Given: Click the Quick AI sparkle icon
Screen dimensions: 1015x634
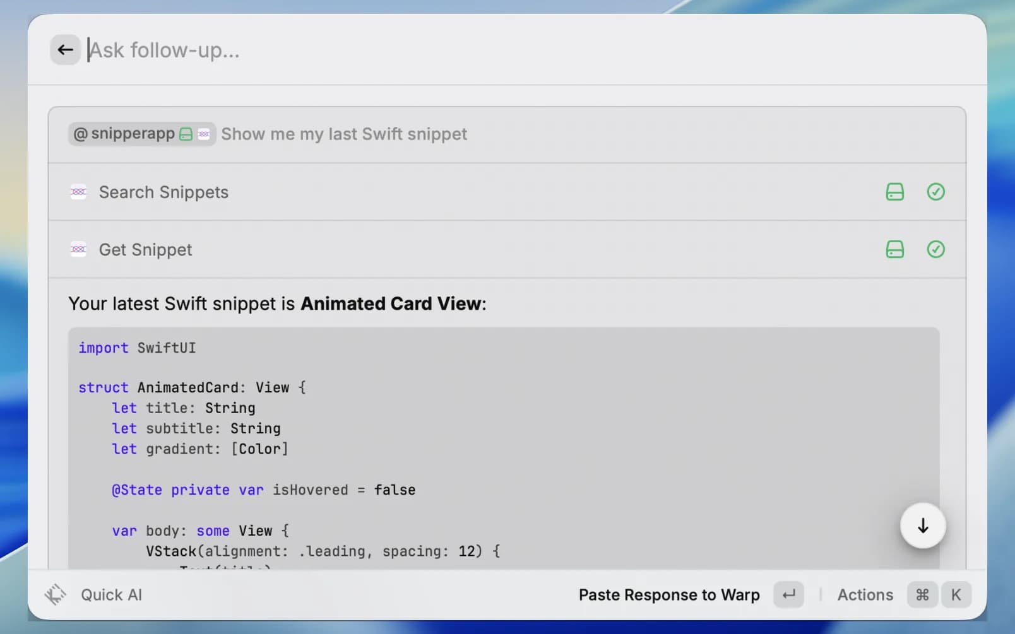Looking at the screenshot, I should coord(56,594).
